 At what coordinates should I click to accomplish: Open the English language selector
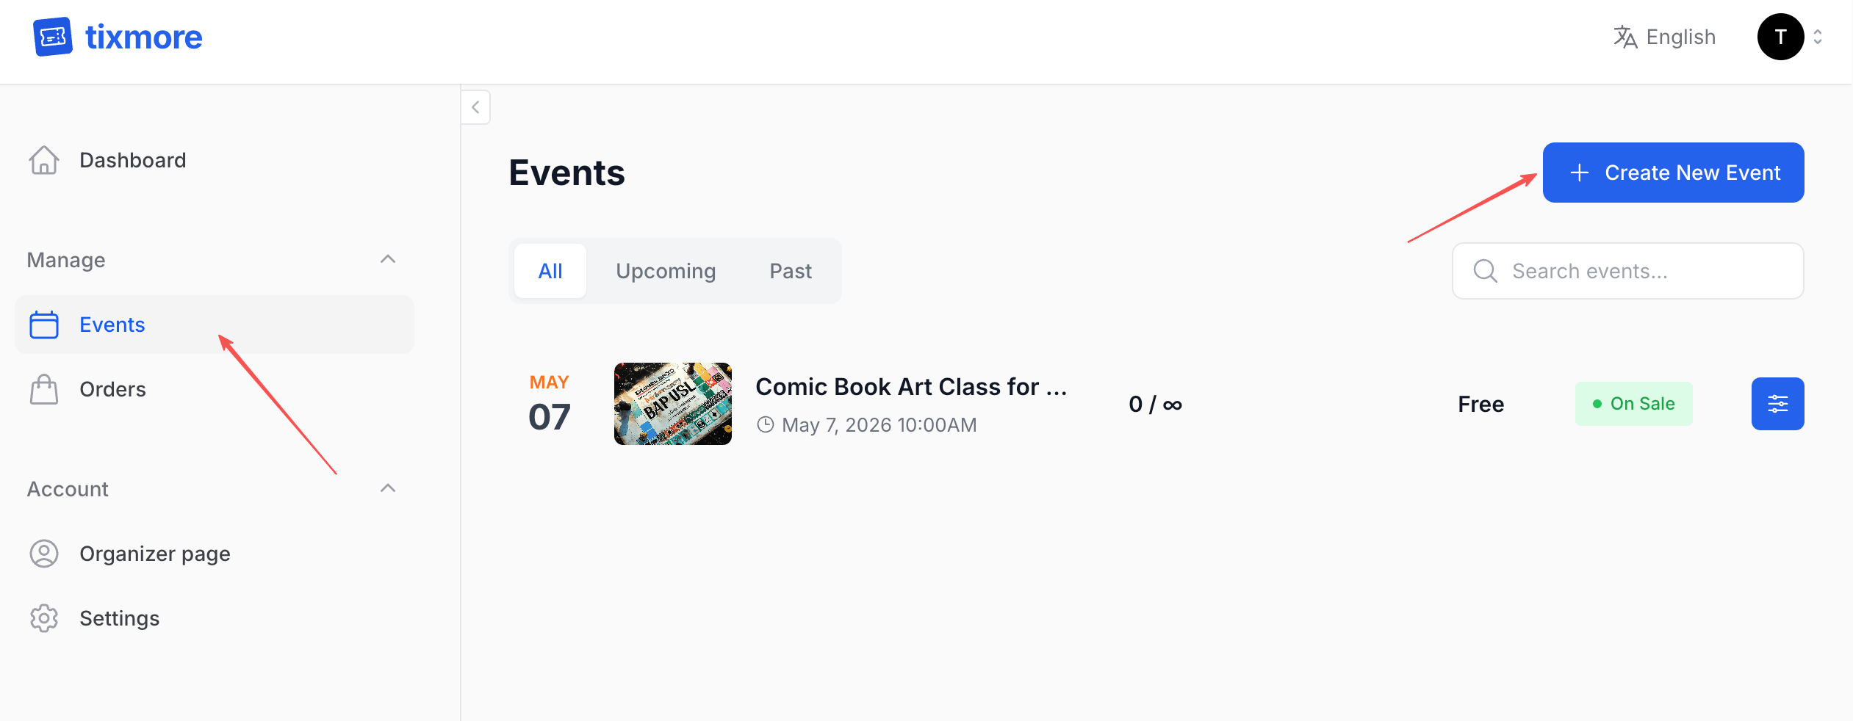click(1665, 37)
